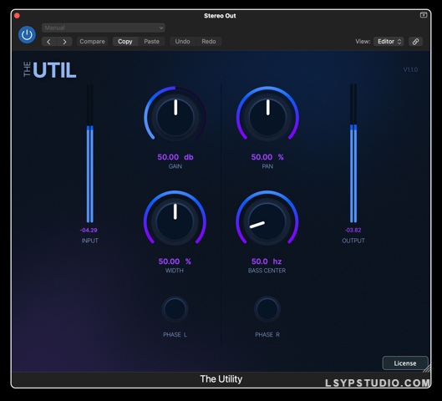Screen dimensions: 442x401
Task: Close the Stereo Out plugin window
Action: (x=17, y=16)
